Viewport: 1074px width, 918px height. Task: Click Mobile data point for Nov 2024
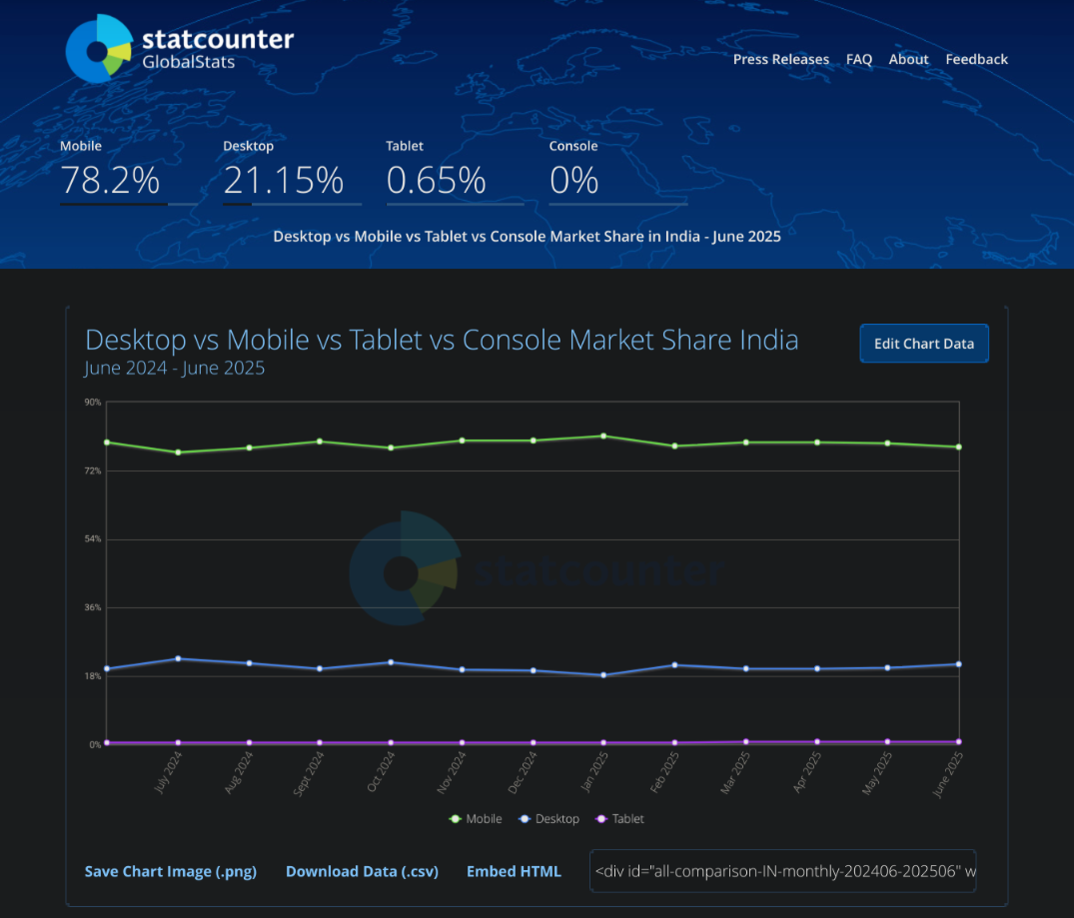pyautogui.click(x=462, y=441)
